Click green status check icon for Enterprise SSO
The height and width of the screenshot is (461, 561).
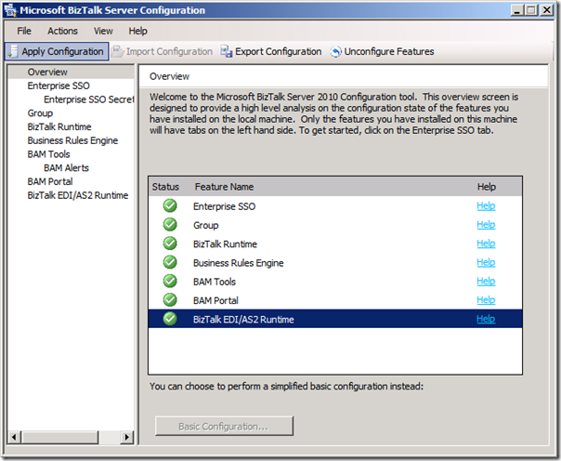click(170, 206)
